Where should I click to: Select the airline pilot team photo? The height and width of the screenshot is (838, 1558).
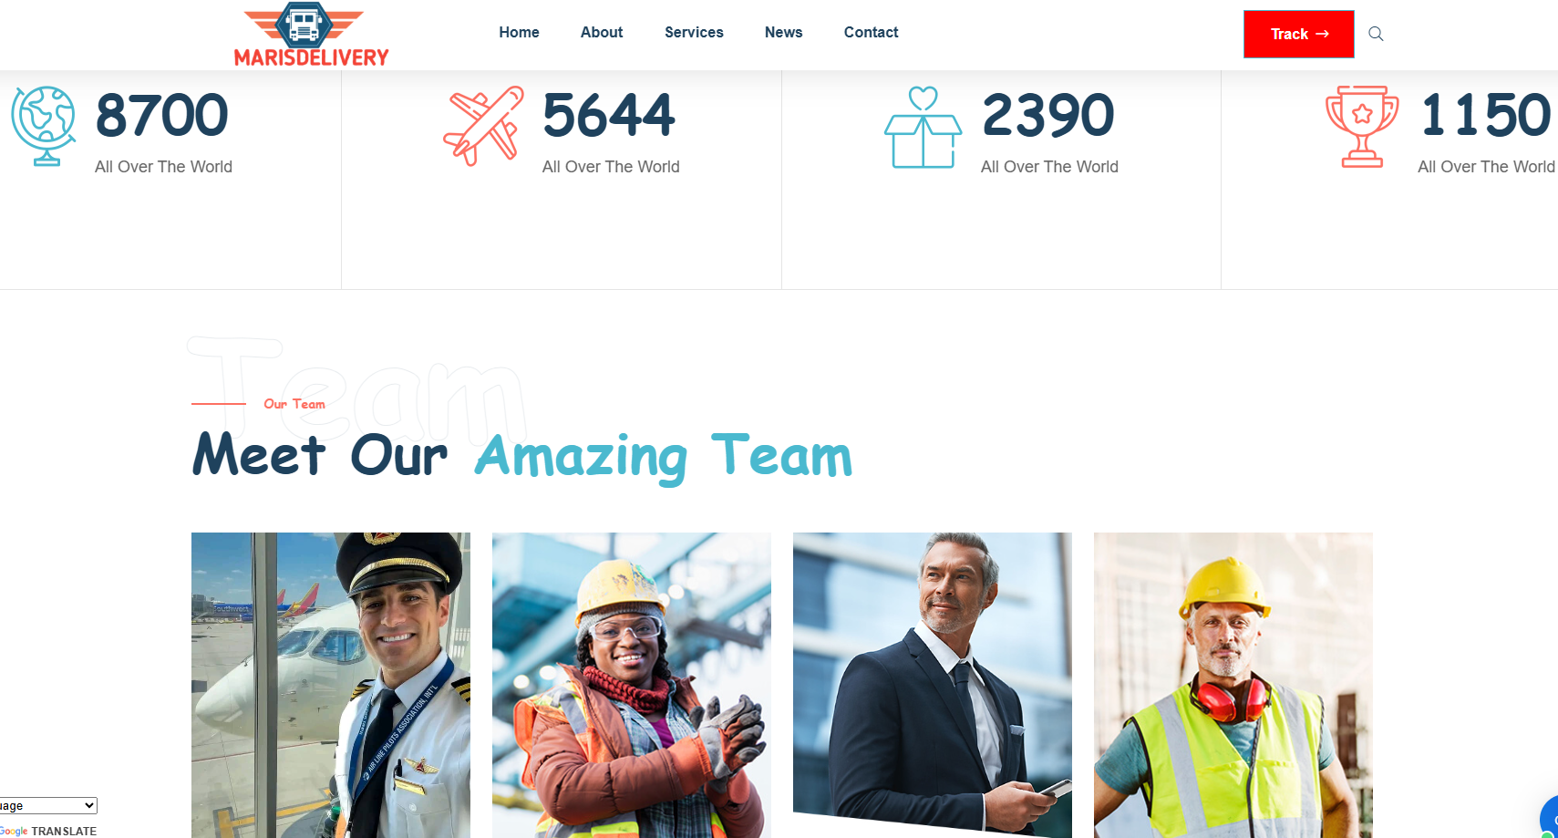point(331,685)
